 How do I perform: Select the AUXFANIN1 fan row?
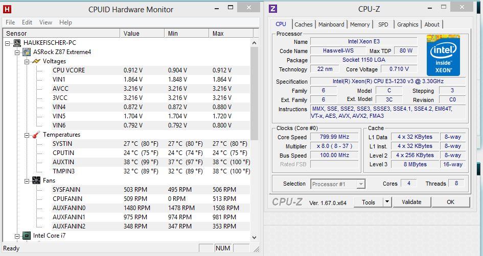[151, 217]
